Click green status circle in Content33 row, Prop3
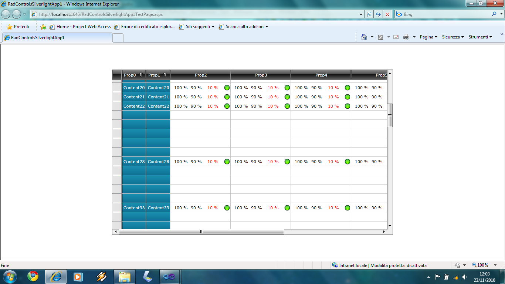The height and width of the screenshot is (284, 505). (x=287, y=208)
